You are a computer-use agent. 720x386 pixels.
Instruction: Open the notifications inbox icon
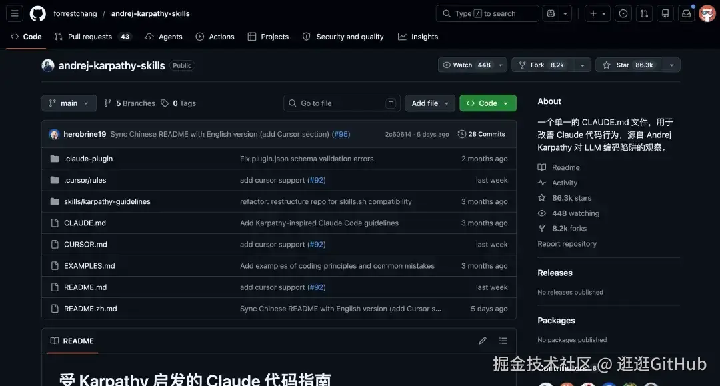[686, 13]
